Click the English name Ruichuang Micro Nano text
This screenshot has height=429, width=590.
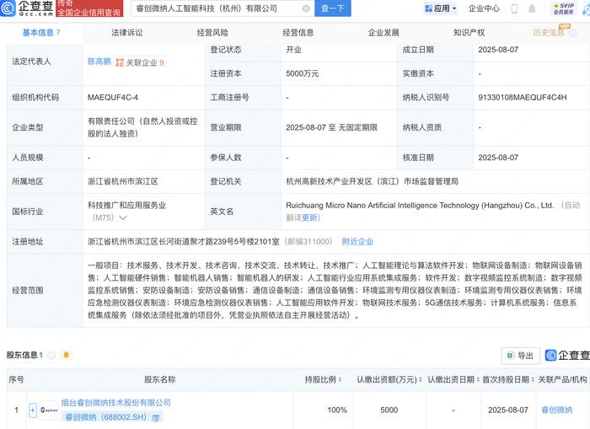tap(420, 206)
